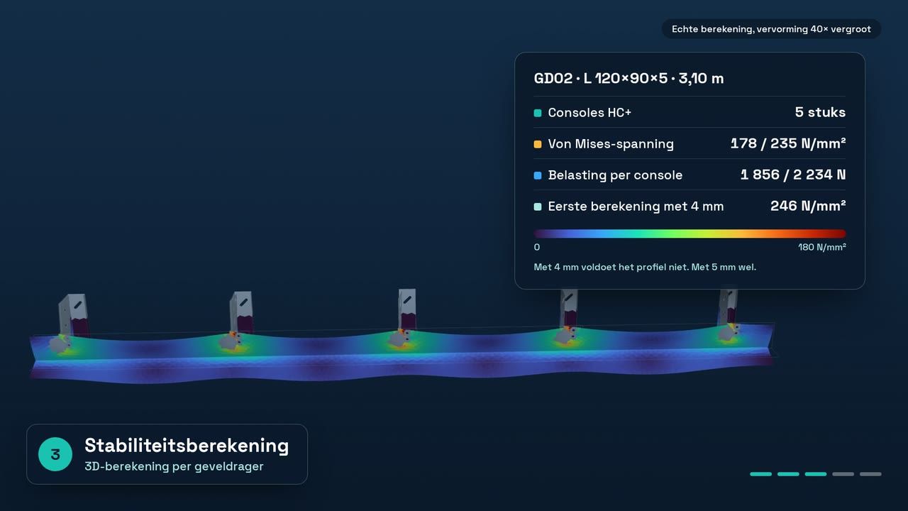908x511 pixels.
Task: Go to the fourth progress step indicator
Action: [x=843, y=474]
